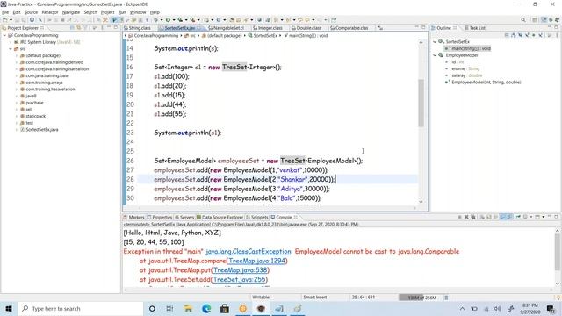Screen dimensions: 562x316
Task: Open the Source menu
Action: tap(31, 12)
